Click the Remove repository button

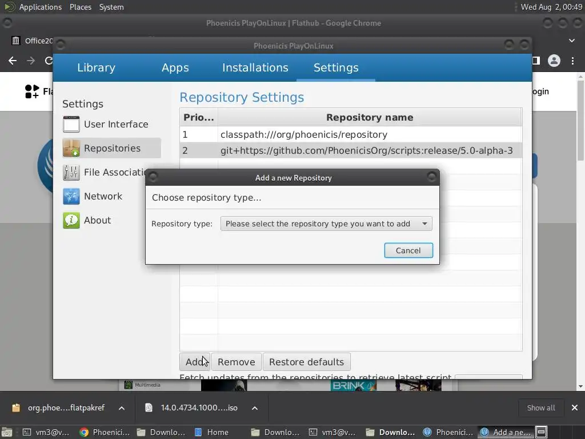coord(236,362)
